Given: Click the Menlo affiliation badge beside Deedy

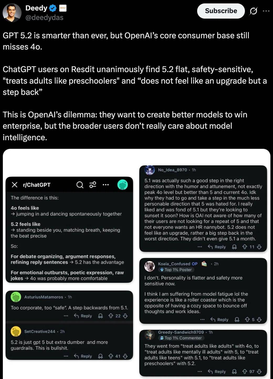Looking at the screenshot, I should point(63,8).
